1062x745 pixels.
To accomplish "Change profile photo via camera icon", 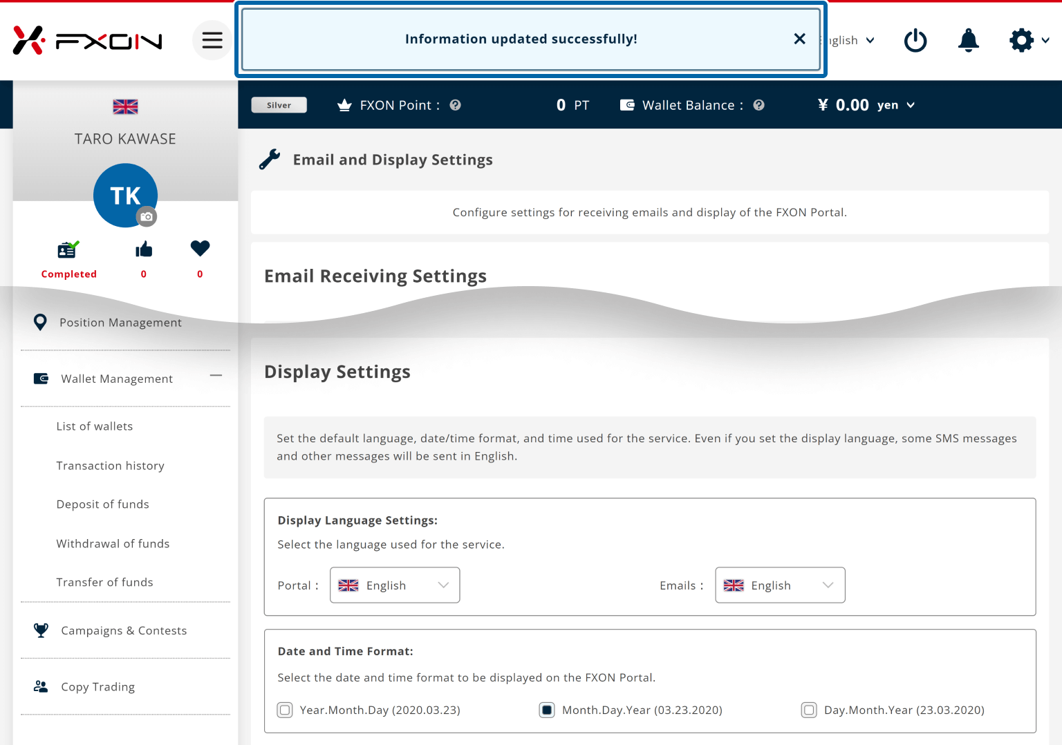I will [x=146, y=216].
